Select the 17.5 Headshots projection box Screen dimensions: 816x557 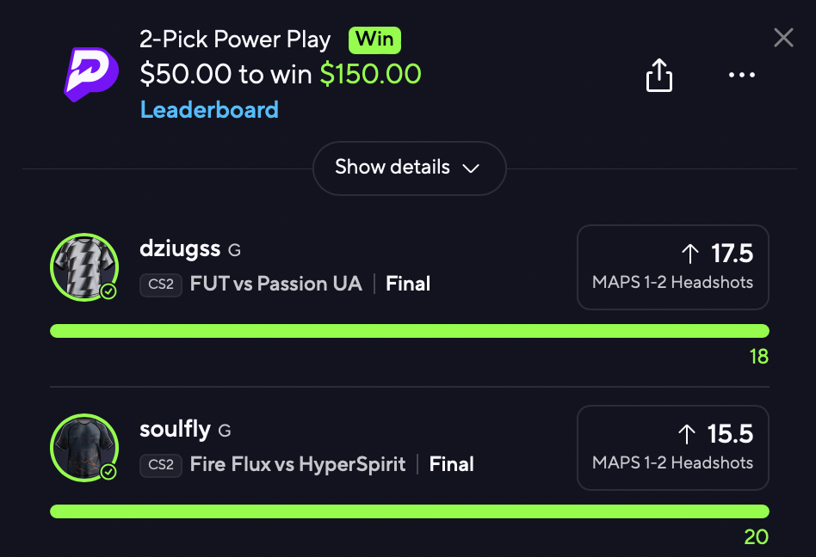[672, 267]
